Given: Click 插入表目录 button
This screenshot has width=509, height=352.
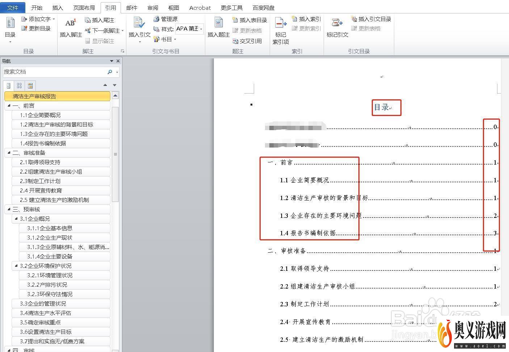Looking at the screenshot, I should tap(249, 20).
